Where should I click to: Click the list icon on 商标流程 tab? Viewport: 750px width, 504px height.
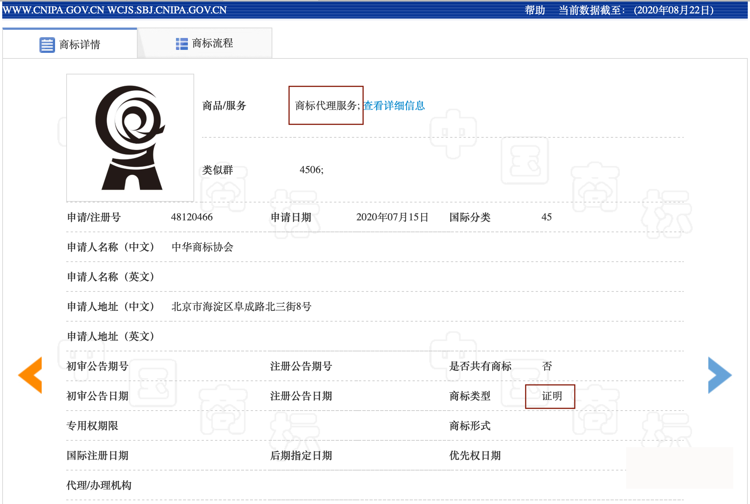click(181, 44)
